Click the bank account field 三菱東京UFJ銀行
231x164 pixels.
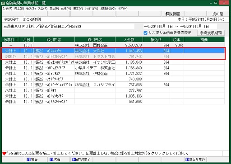click(x=69, y=27)
